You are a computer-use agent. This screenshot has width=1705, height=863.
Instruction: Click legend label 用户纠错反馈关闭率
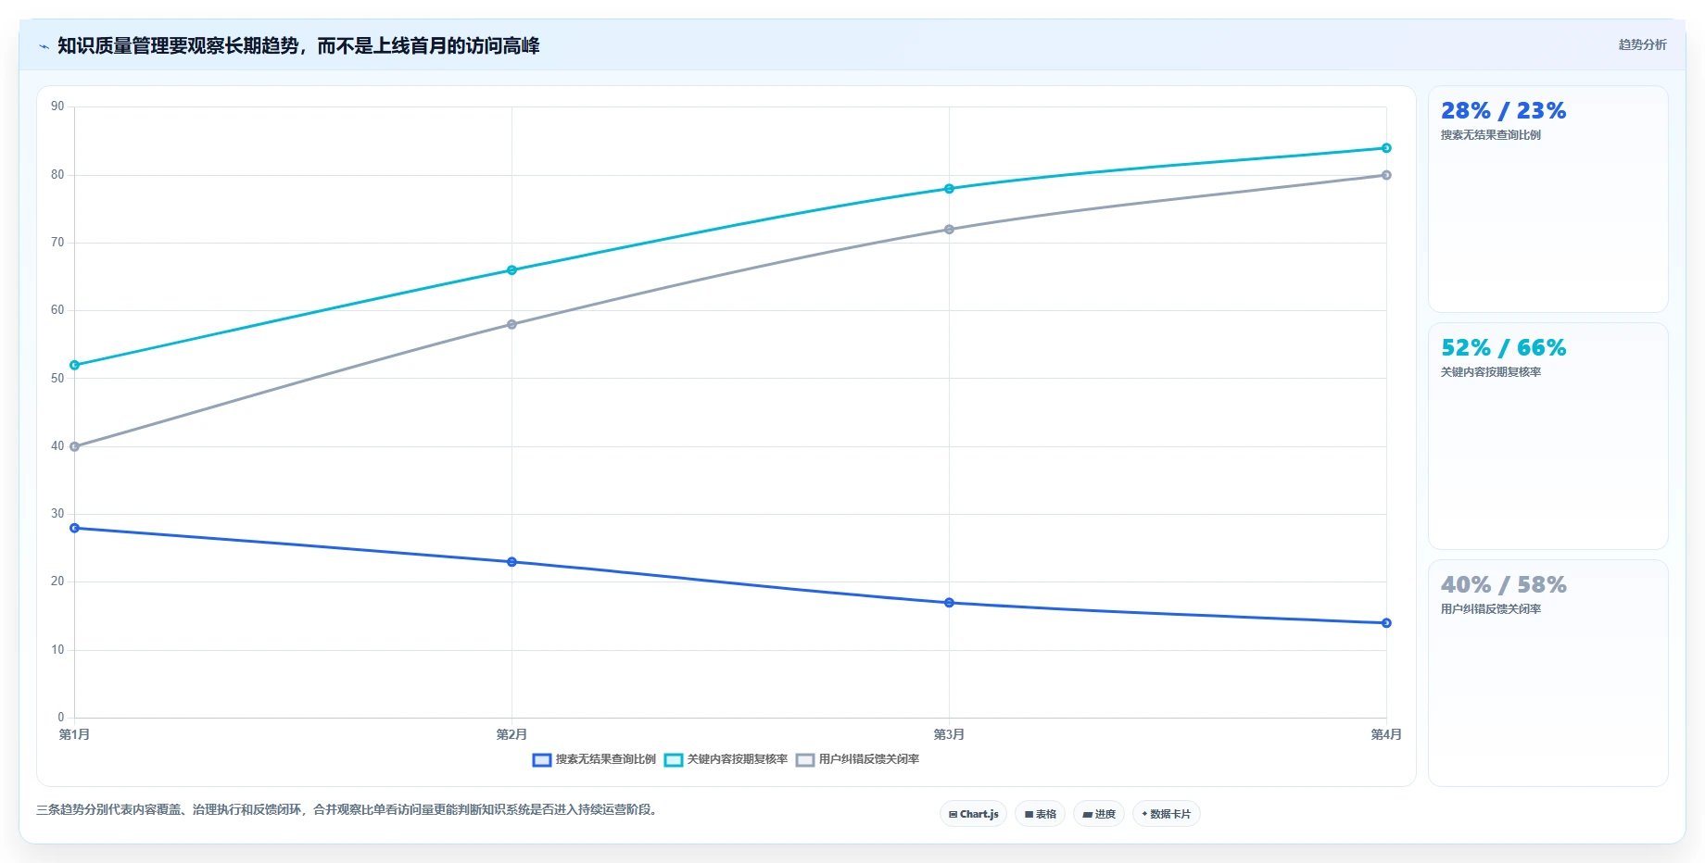(869, 759)
